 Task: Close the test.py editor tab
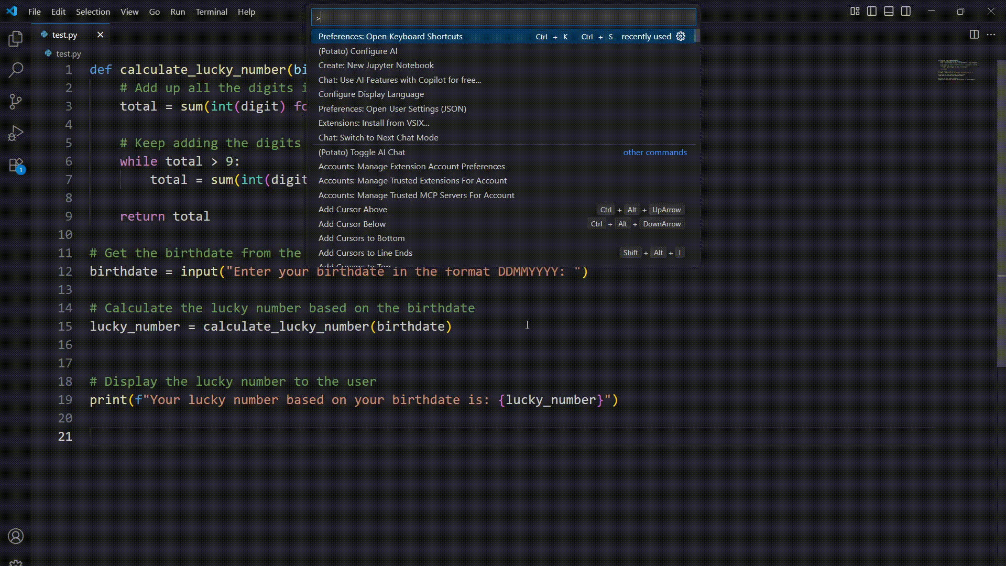click(100, 35)
